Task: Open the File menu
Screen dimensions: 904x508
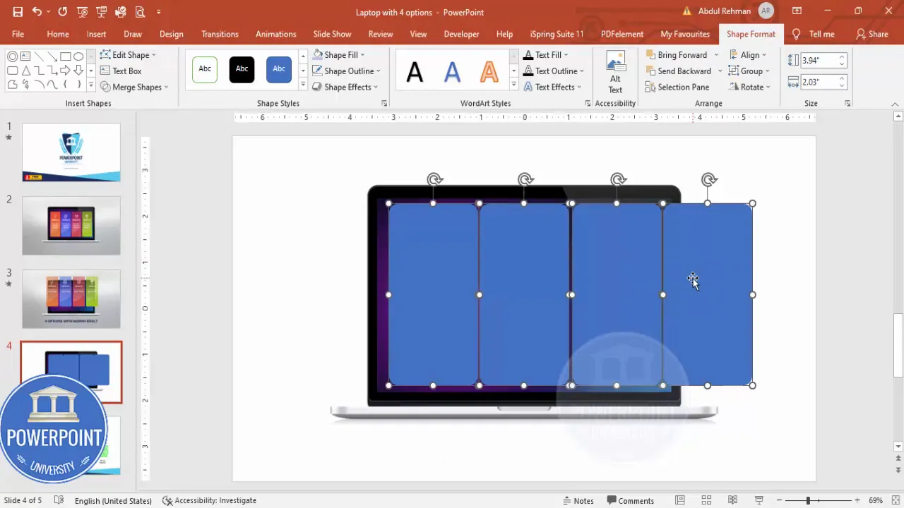Action: tap(18, 34)
